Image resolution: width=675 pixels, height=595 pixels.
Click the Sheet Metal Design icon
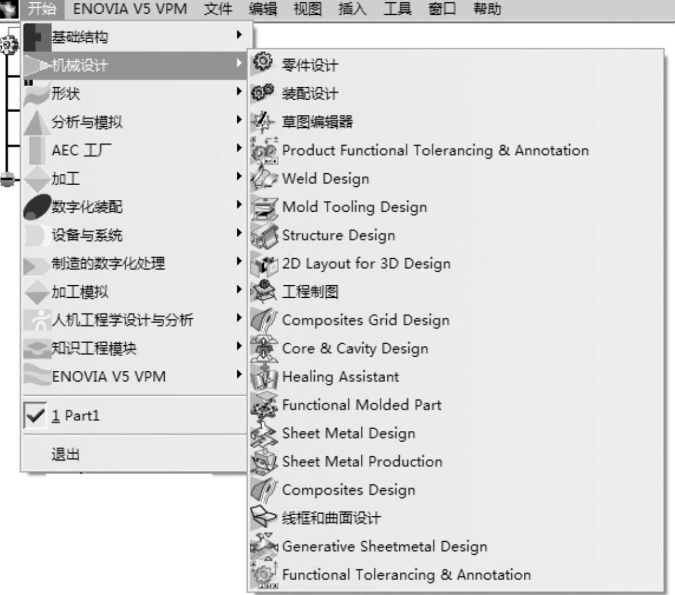click(x=264, y=434)
